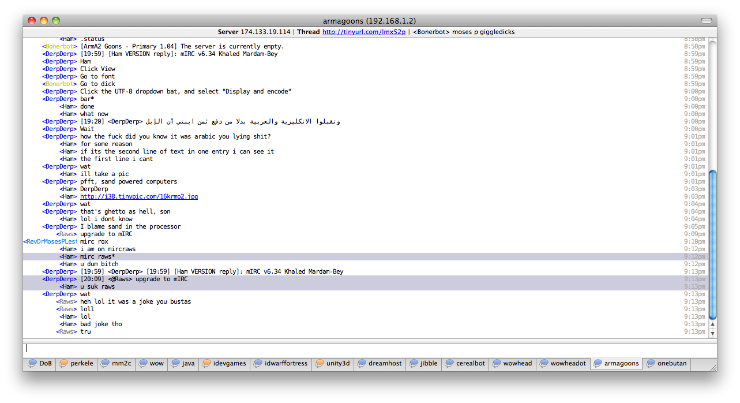Open the java channel tab

click(188, 364)
